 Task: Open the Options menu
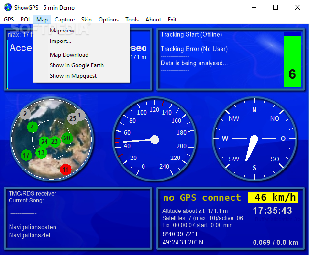point(109,20)
